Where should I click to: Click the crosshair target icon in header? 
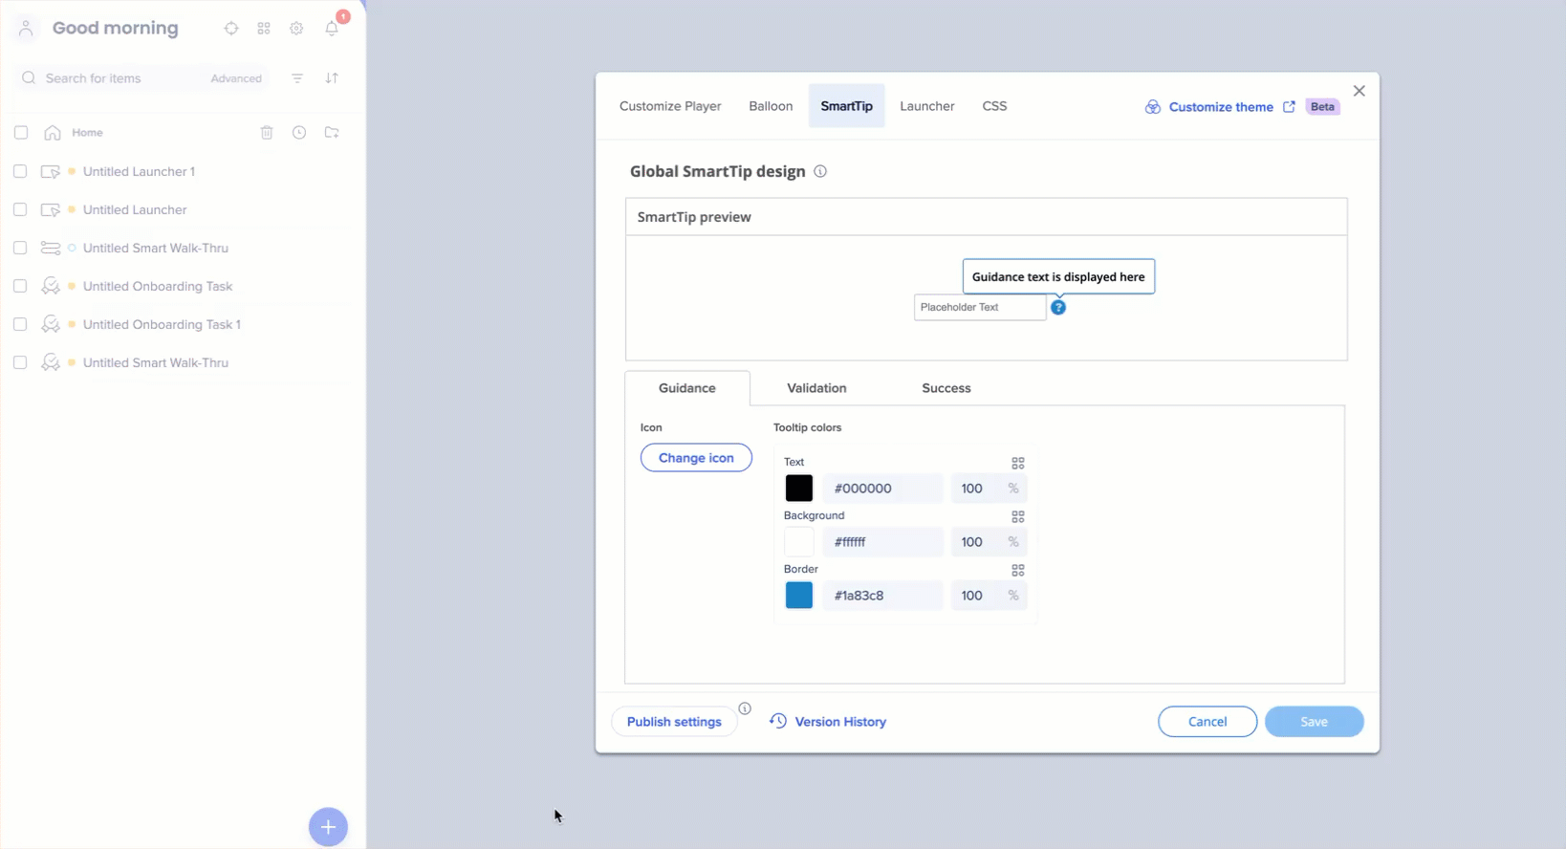tap(231, 29)
